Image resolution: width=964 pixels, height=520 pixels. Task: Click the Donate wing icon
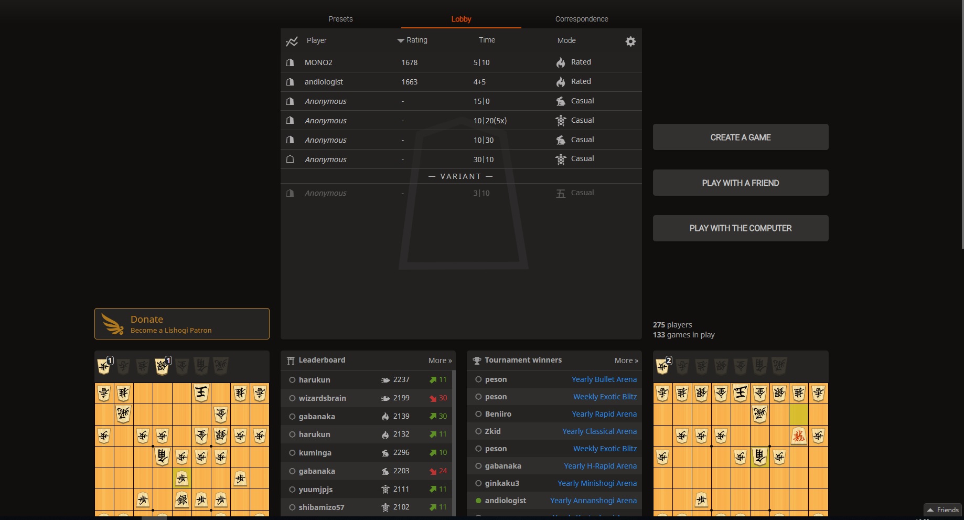coord(112,324)
